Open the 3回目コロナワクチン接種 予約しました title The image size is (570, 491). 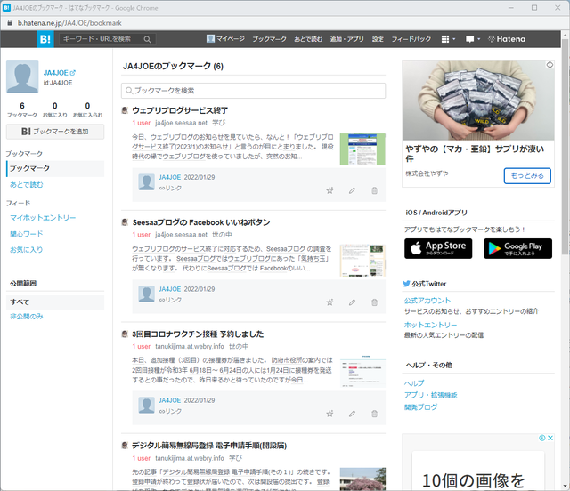click(x=198, y=334)
